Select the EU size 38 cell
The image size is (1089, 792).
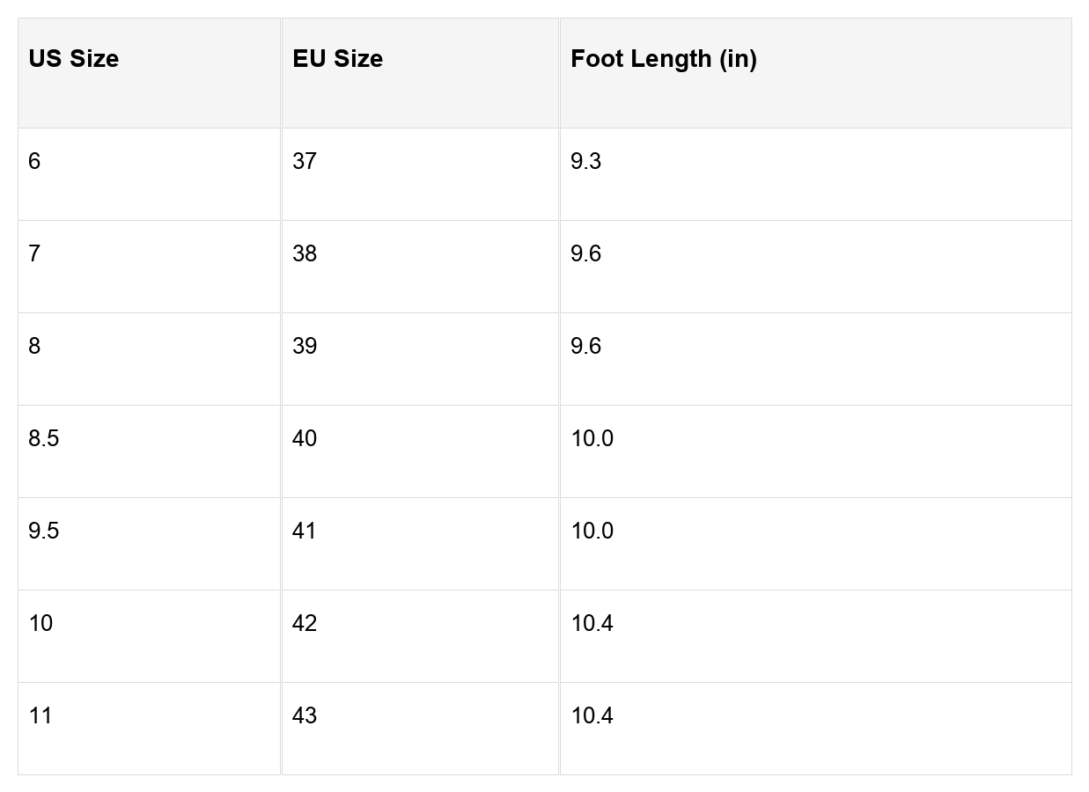(305, 253)
